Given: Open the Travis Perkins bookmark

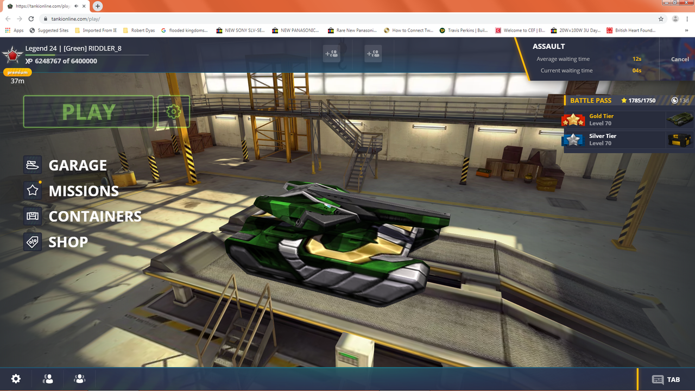Looking at the screenshot, I should coord(464,30).
